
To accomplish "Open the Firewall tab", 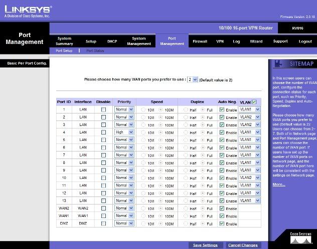I will pyautogui.click(x=199, y=41).
